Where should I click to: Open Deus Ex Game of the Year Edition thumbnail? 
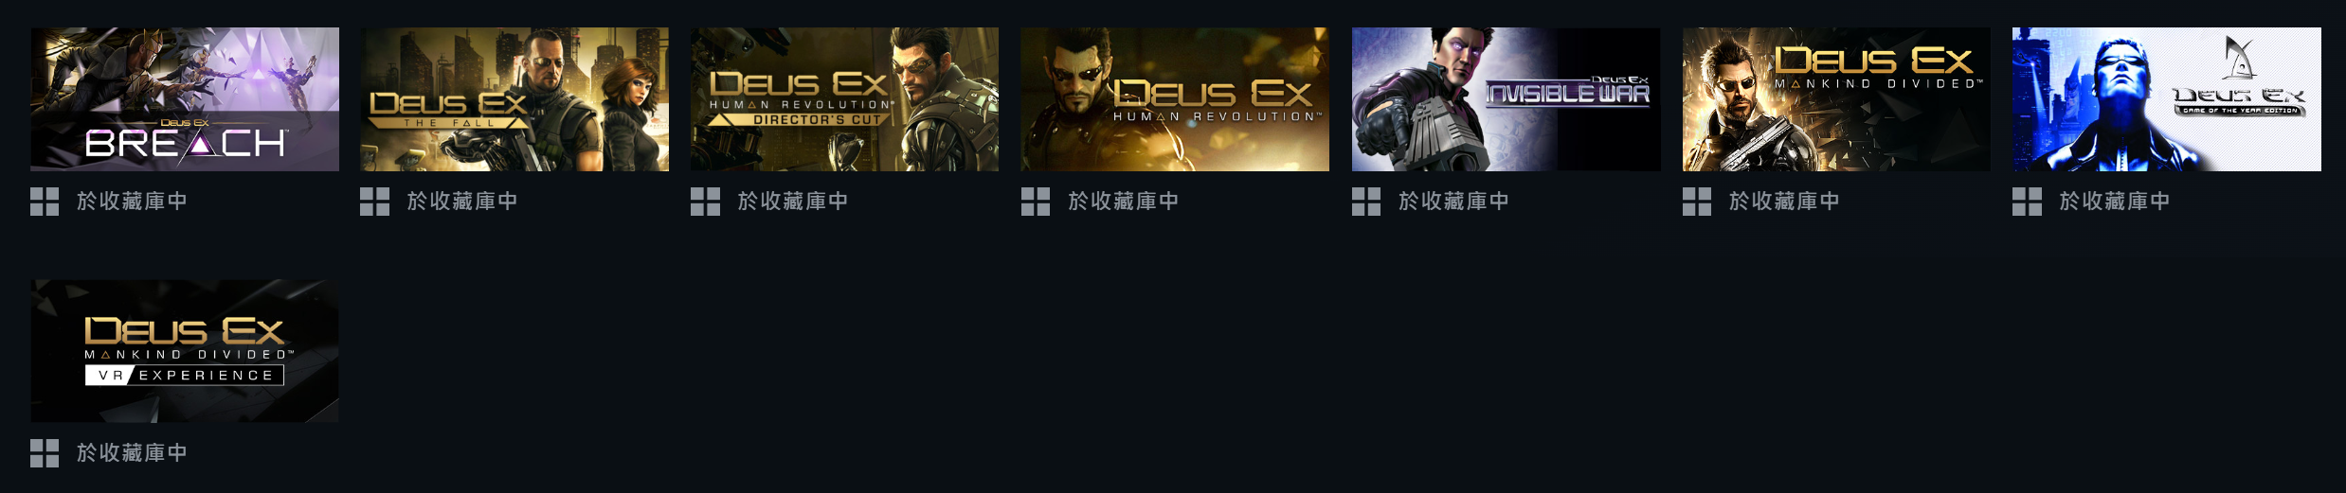coord(2167,99)
